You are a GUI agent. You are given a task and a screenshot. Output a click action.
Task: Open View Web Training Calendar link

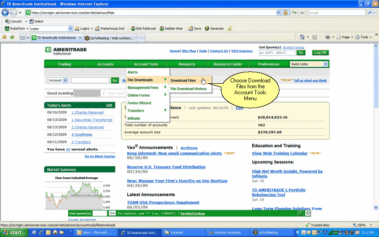(x=280, y=153)
